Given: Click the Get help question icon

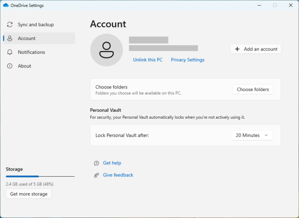Looking at the screenshot, I should click(x=97, y=163).
